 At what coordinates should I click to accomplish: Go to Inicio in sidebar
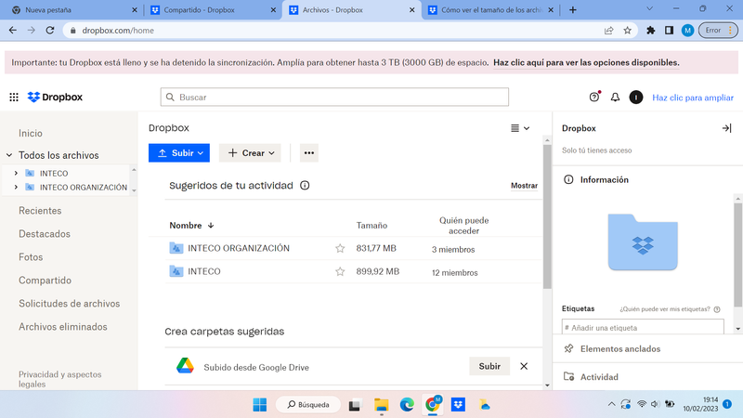[x=31, y=133]
